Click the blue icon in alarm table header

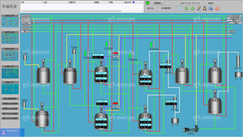click(x=134, y=2)
